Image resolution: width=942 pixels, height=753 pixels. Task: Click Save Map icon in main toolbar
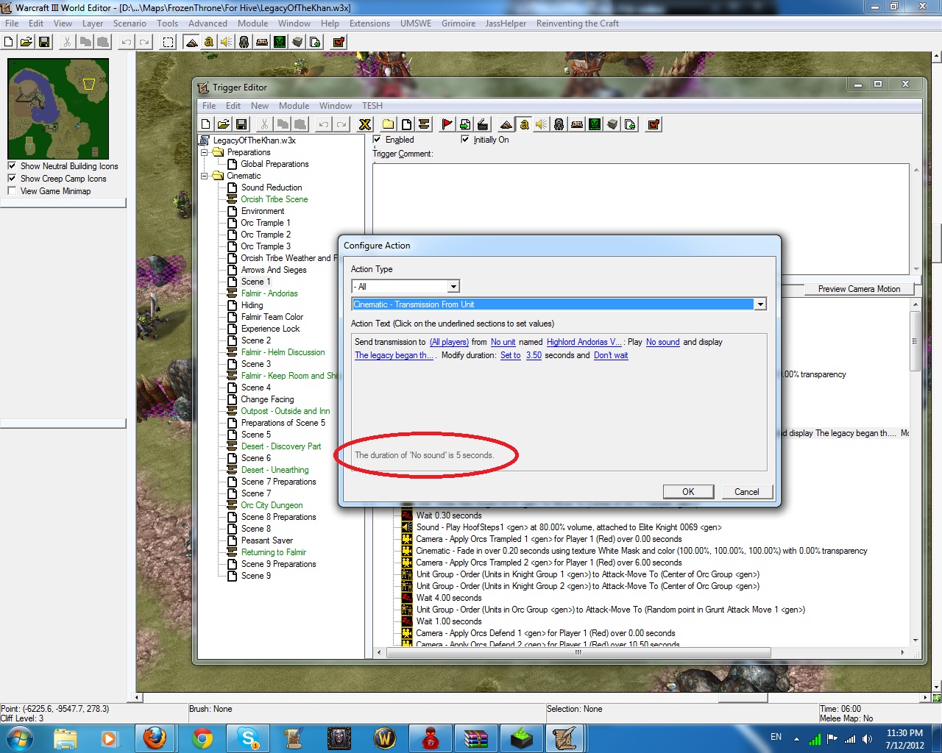tap(43, 42)
